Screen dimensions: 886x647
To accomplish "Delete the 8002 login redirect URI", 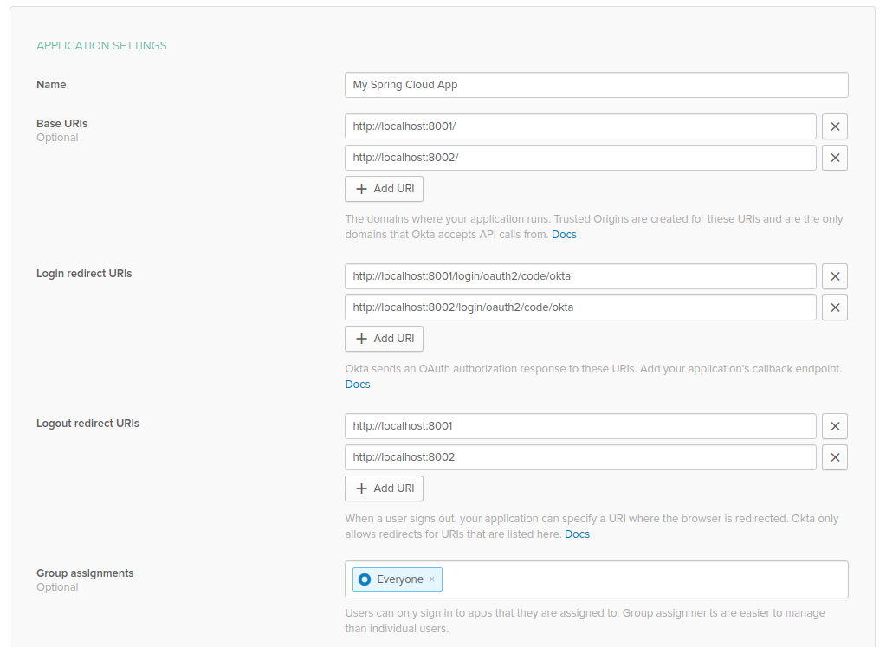I will (x=835, y=307).
